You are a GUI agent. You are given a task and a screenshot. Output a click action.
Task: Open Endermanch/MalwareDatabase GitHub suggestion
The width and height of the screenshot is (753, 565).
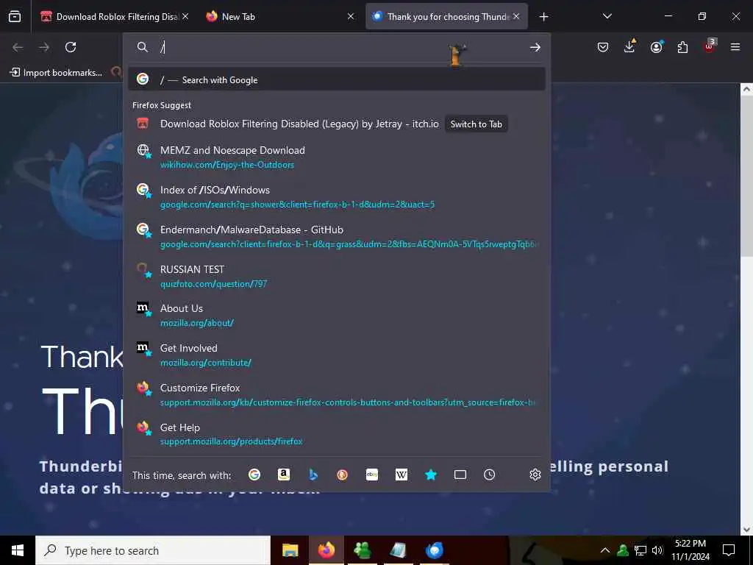click(337, 236)
